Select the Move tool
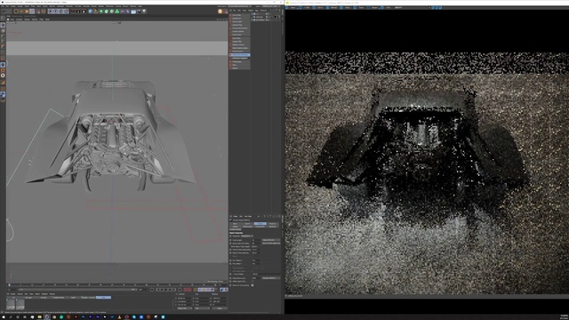Viewport: 569px width, 320px height. pyautogui.click(x=21, y=12)
